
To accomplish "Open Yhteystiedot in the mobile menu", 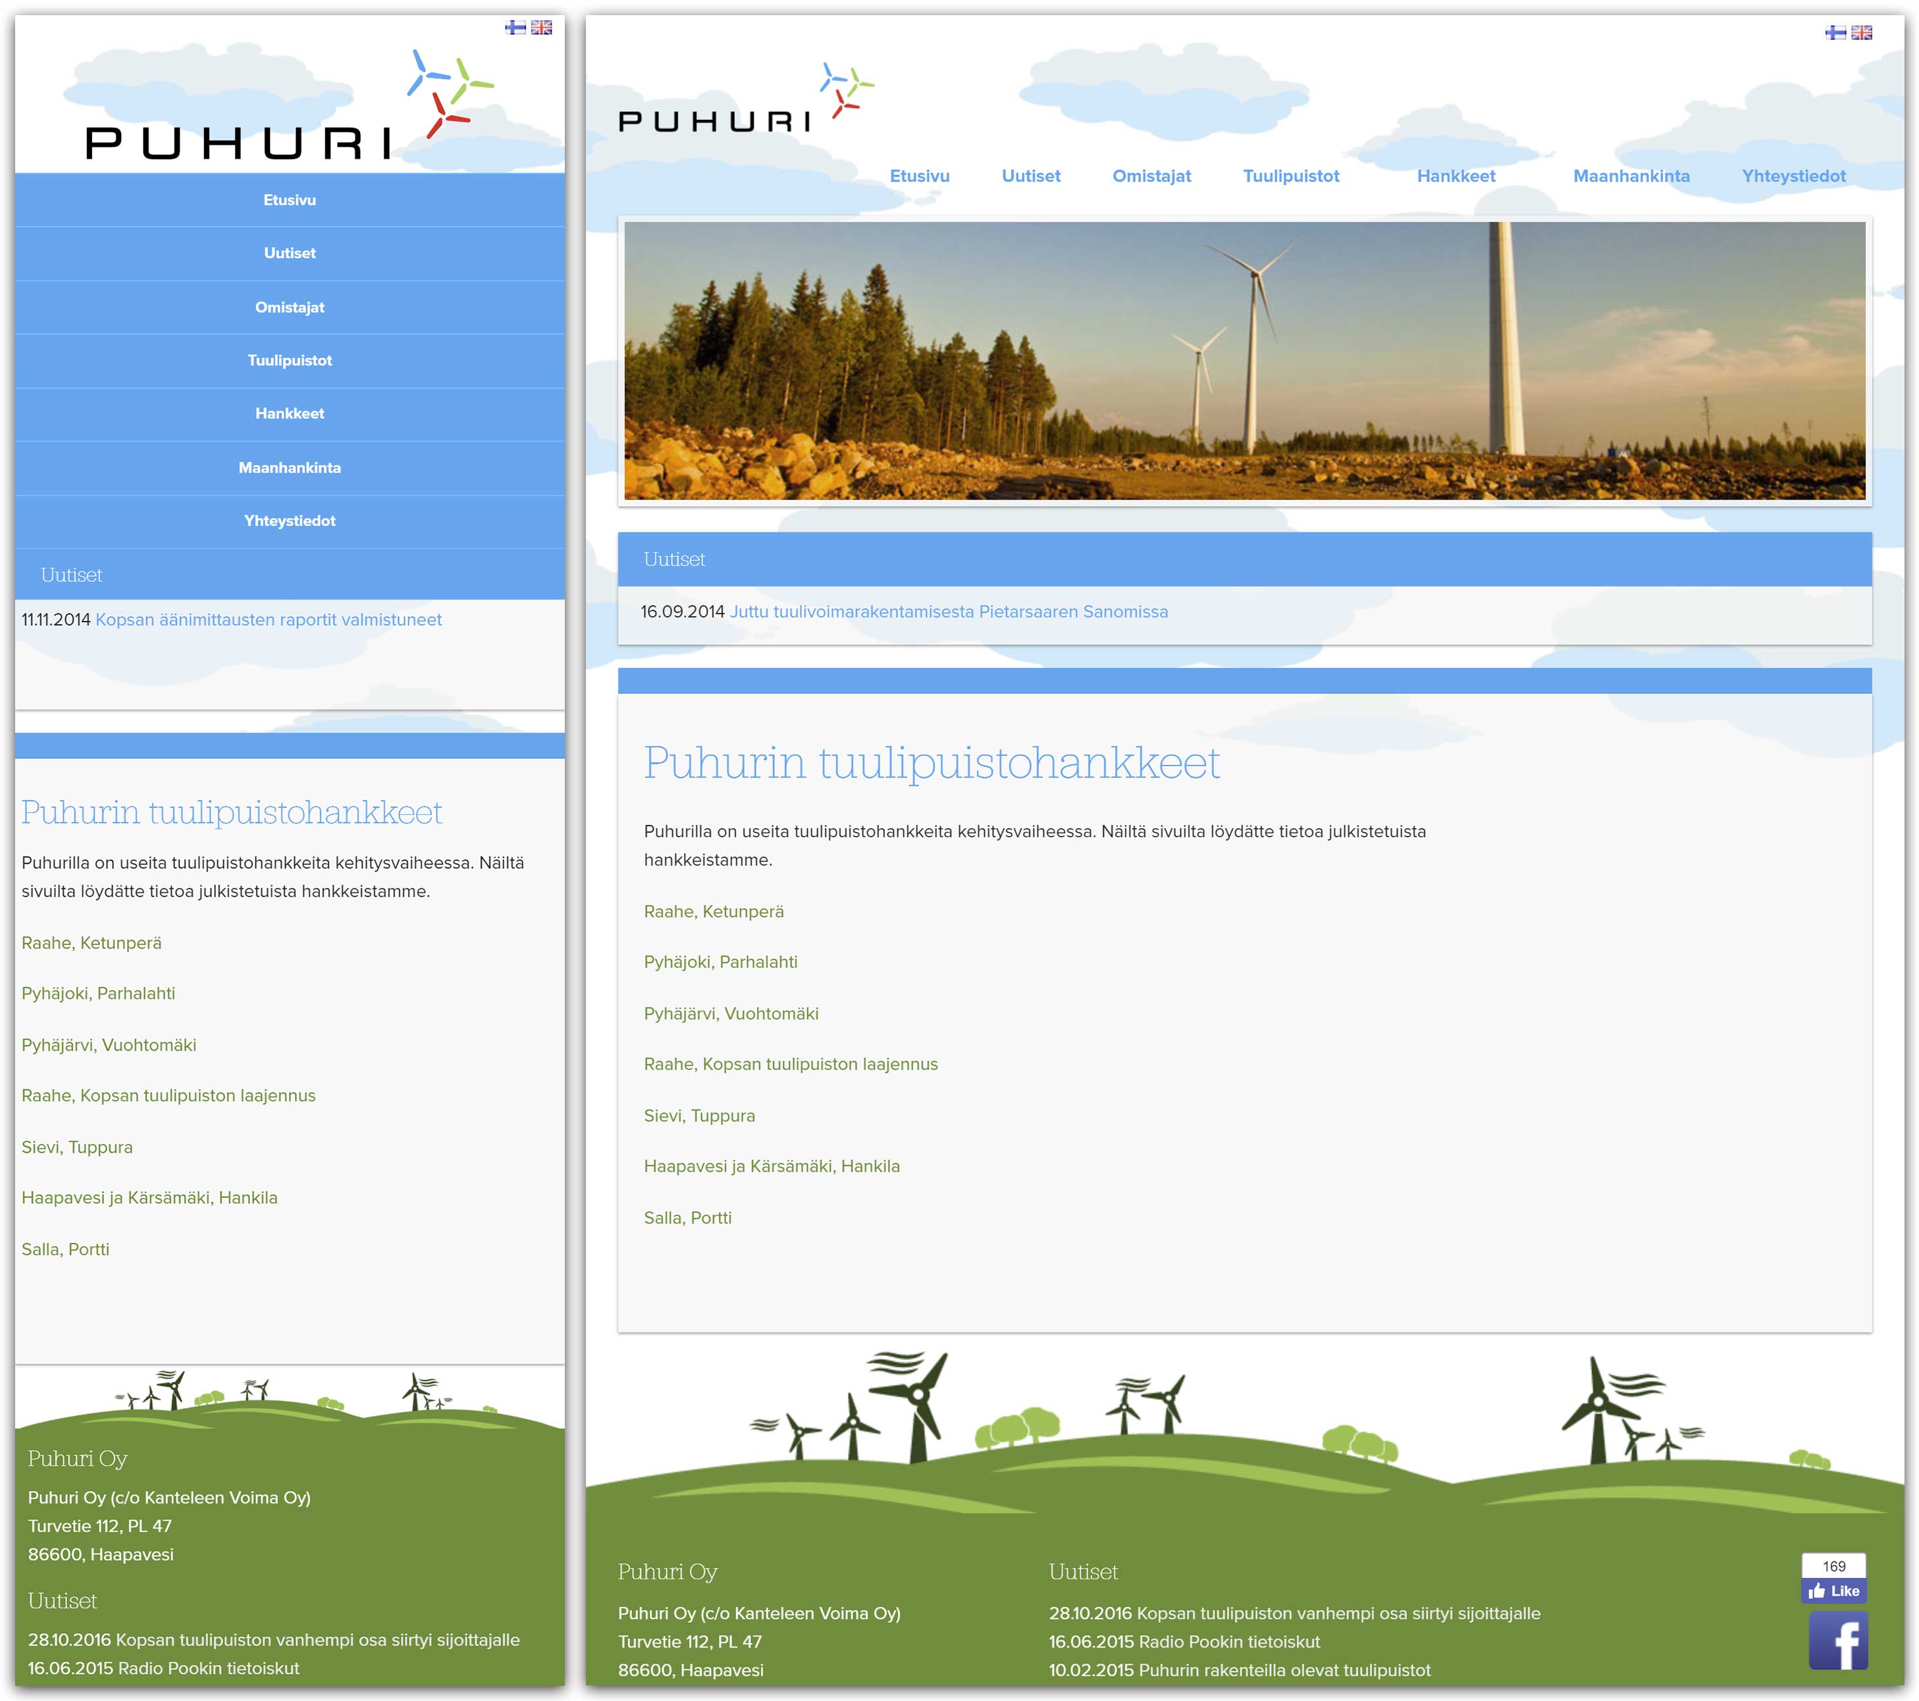I will pos(290,521).
